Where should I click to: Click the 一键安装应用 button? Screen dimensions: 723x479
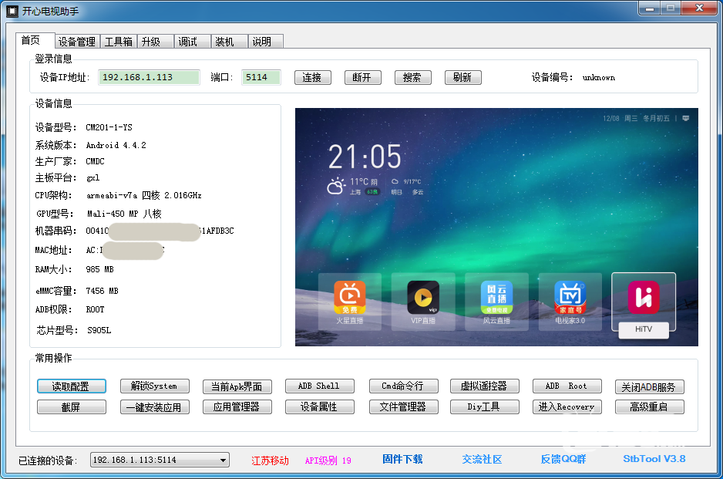pos(154,406)
